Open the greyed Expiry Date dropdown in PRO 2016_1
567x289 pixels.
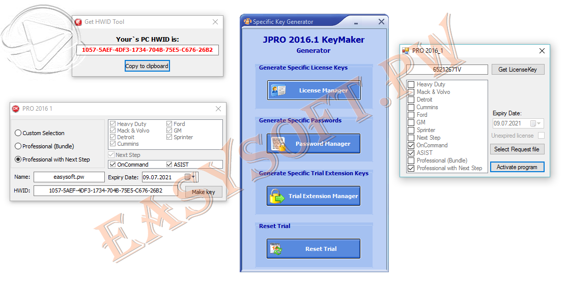coord(536,123)
